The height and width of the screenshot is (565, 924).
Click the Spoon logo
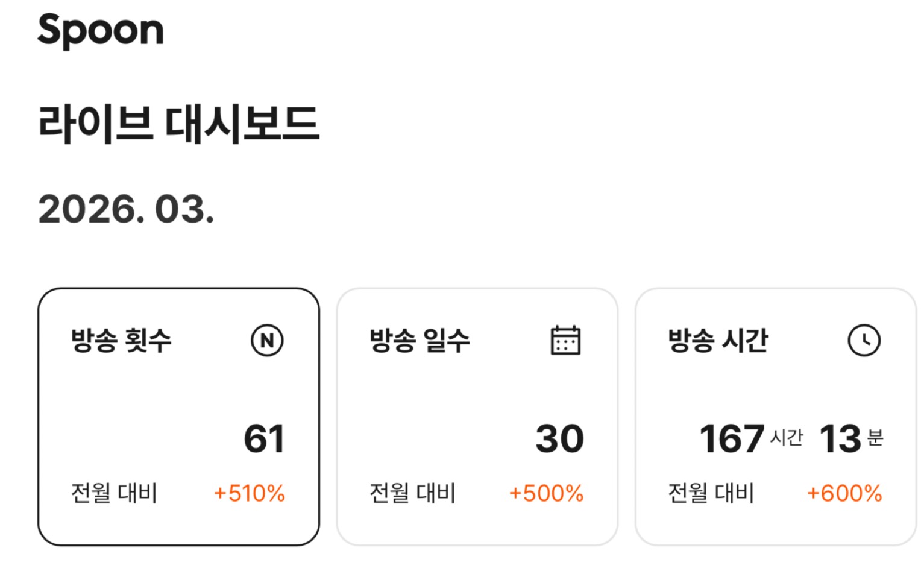[101, 30]
